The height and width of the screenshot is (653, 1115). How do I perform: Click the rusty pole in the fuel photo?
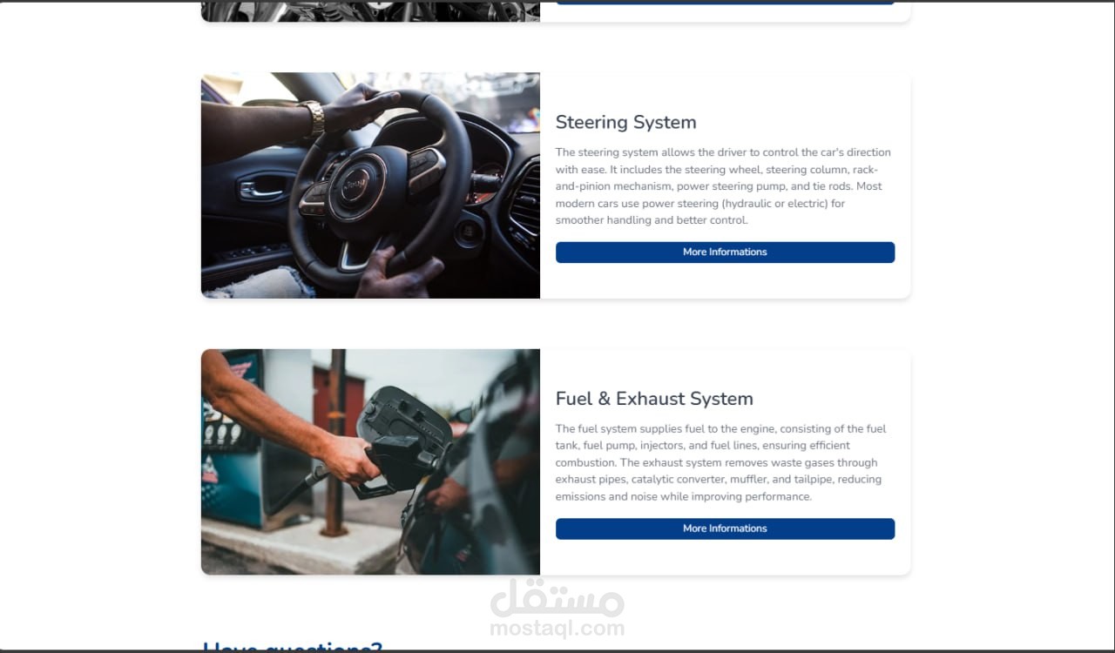[333, 442]
